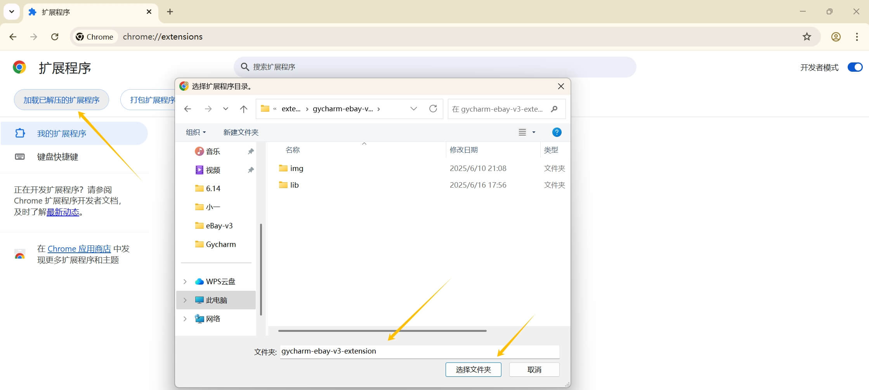Open Chrome three-dot menu
Viewport: 869px width, 390px height.
(857, 37)
